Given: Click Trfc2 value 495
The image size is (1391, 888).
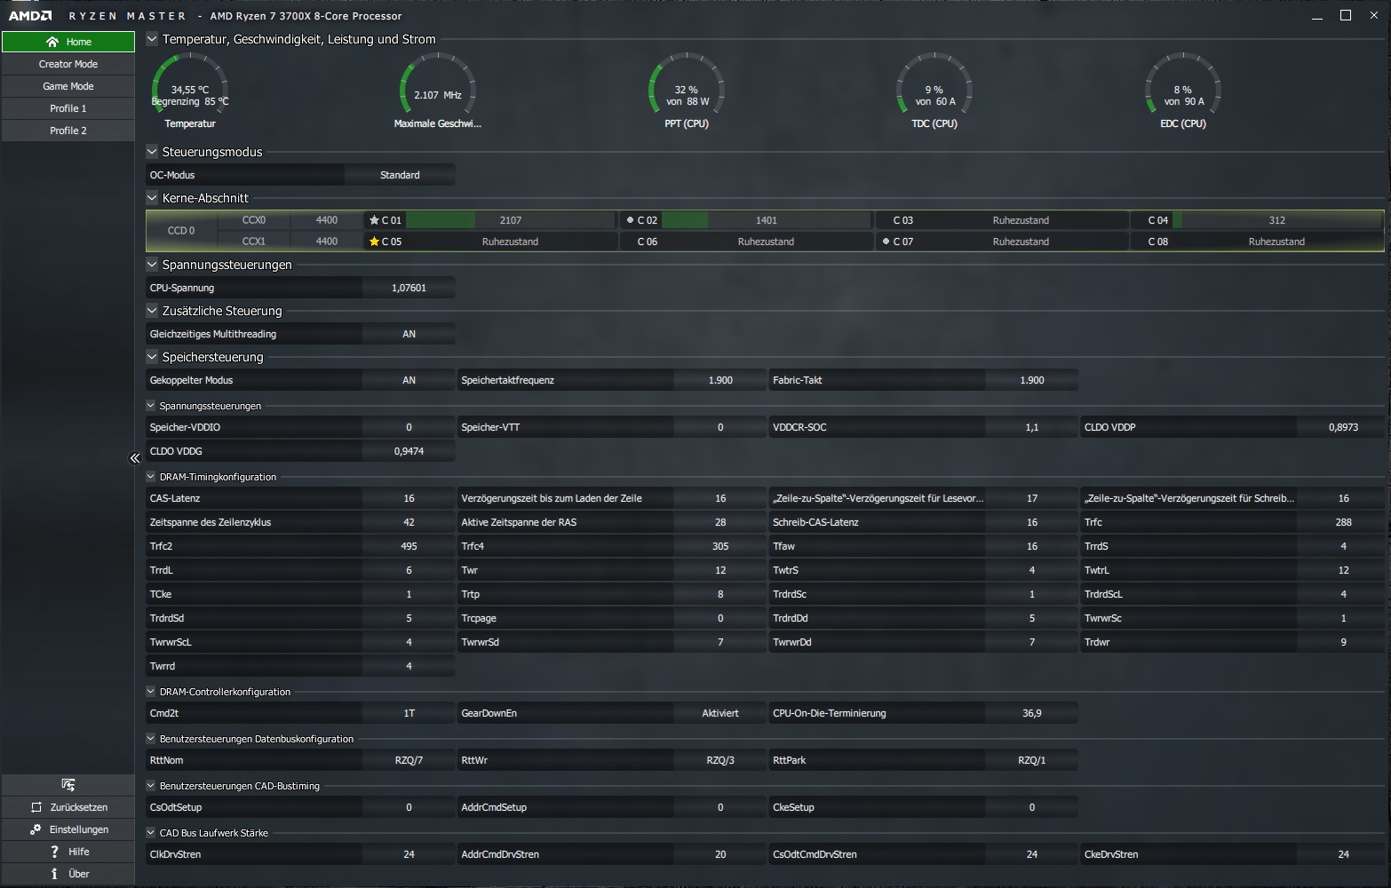Looking at the screenshot, I should tap(409, 546).
